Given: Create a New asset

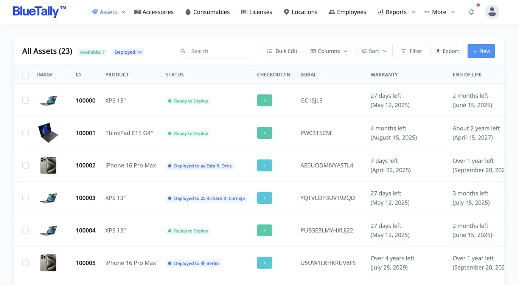Looking at the screenshot, I should tap(481, 51).
